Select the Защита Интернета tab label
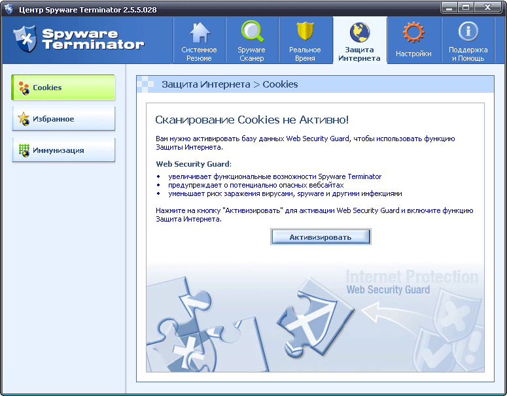The height and width of the screenshot is (396, 507). [x=359, y=54]
